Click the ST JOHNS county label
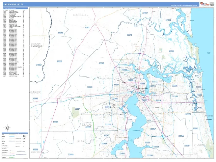The height and width of the screenshot is (162, 216). tap(199, 145)
